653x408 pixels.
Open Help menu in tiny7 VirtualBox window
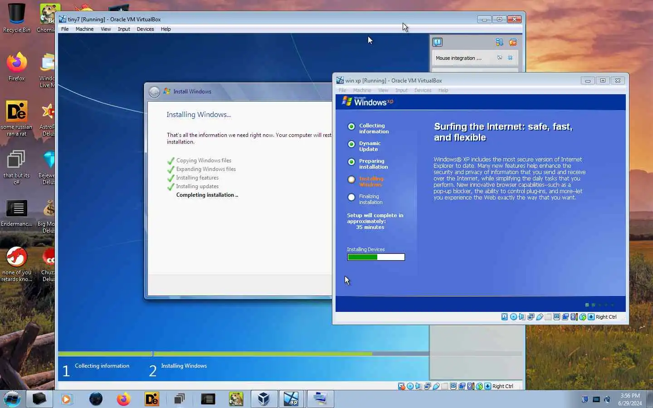166,29
